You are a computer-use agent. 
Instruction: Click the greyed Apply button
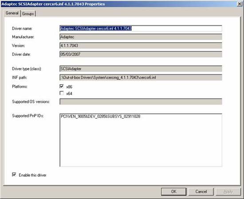pos(228,191)
